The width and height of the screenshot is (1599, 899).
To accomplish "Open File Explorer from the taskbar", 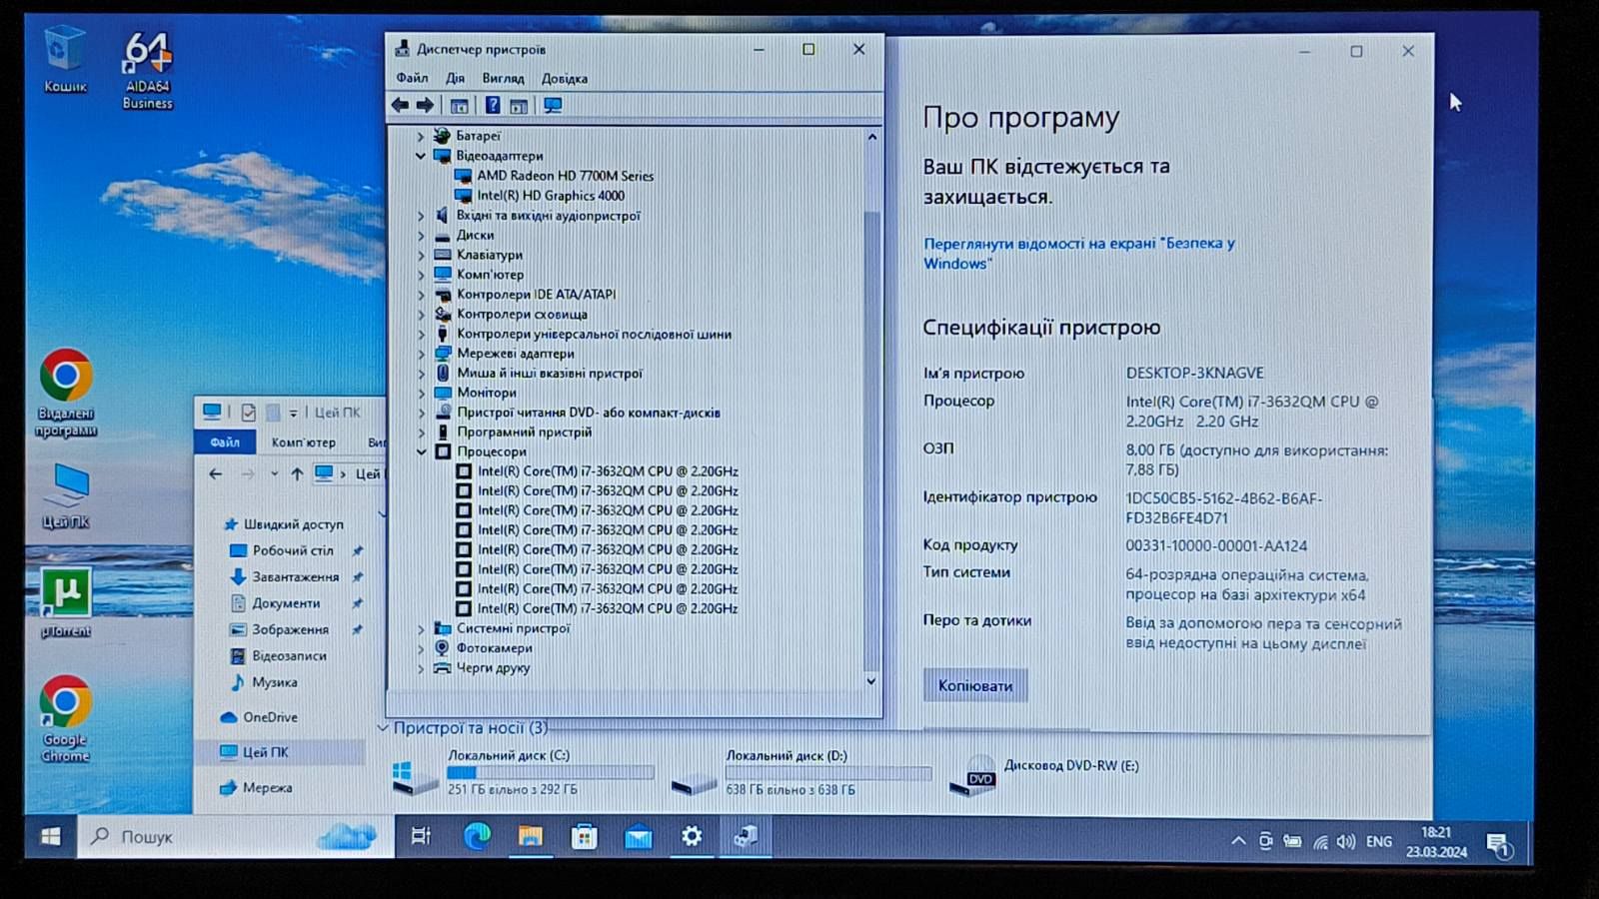I will pyautogui.click(x=530, y=837).
